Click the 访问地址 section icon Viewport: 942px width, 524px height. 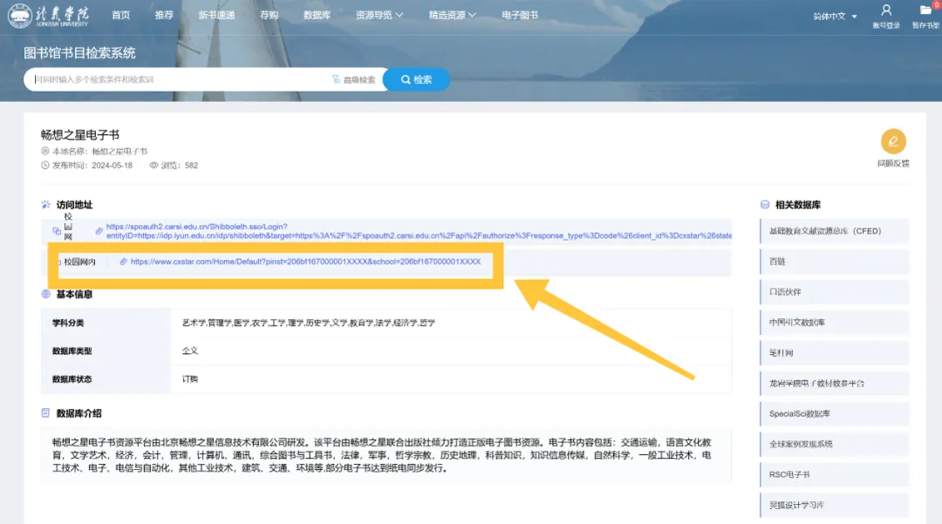(x=45, y=205)
